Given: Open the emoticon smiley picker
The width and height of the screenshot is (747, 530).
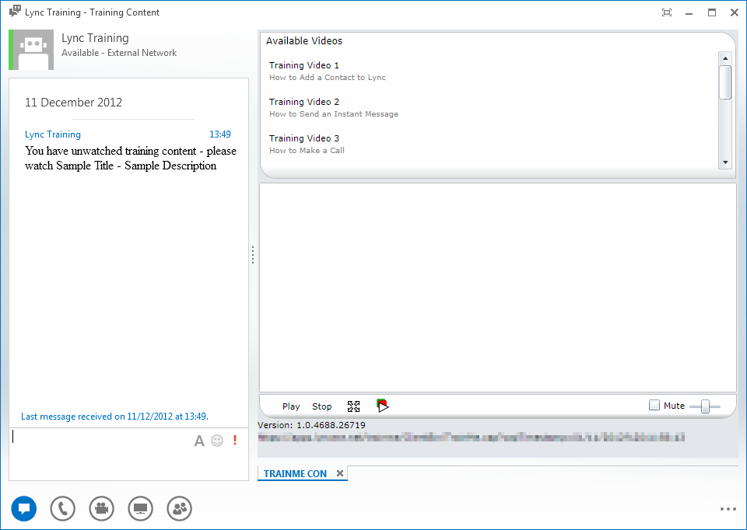Looking at the screenshot, I should (217, 441).
